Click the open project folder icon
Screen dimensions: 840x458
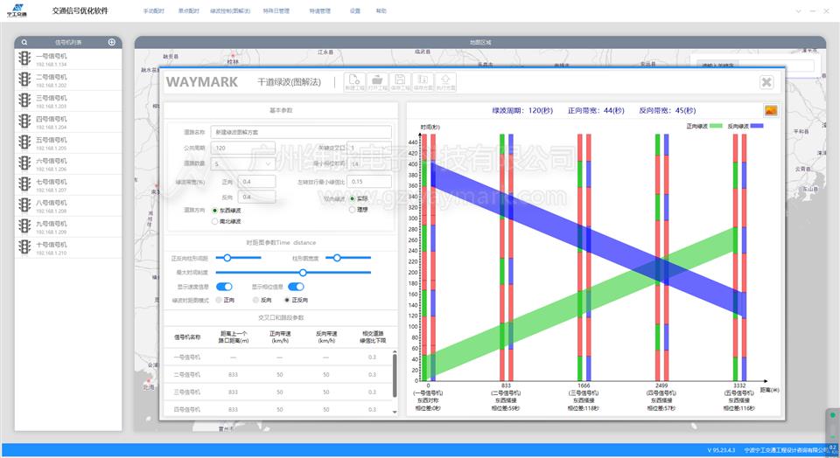tap(377, 82)
